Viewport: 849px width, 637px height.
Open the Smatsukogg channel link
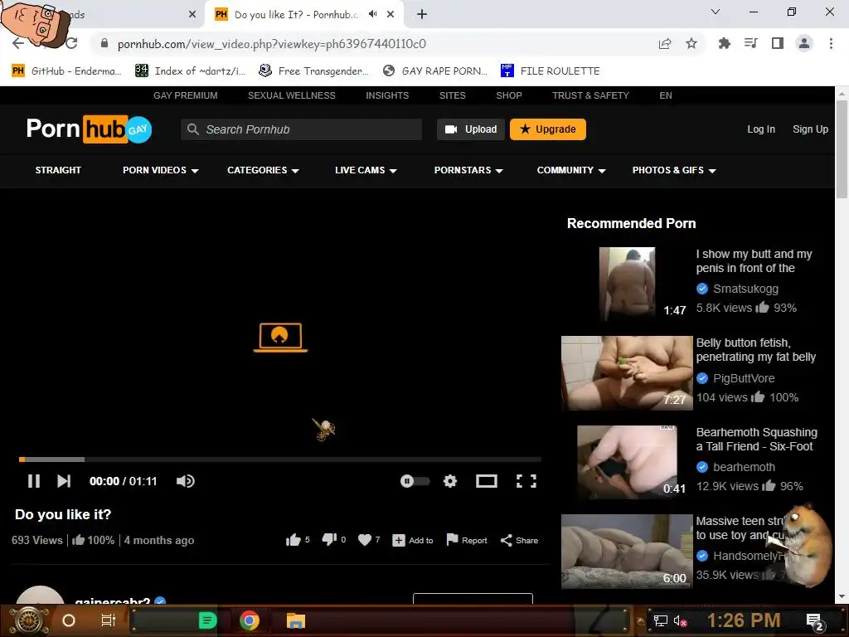(x=745, y=289)
